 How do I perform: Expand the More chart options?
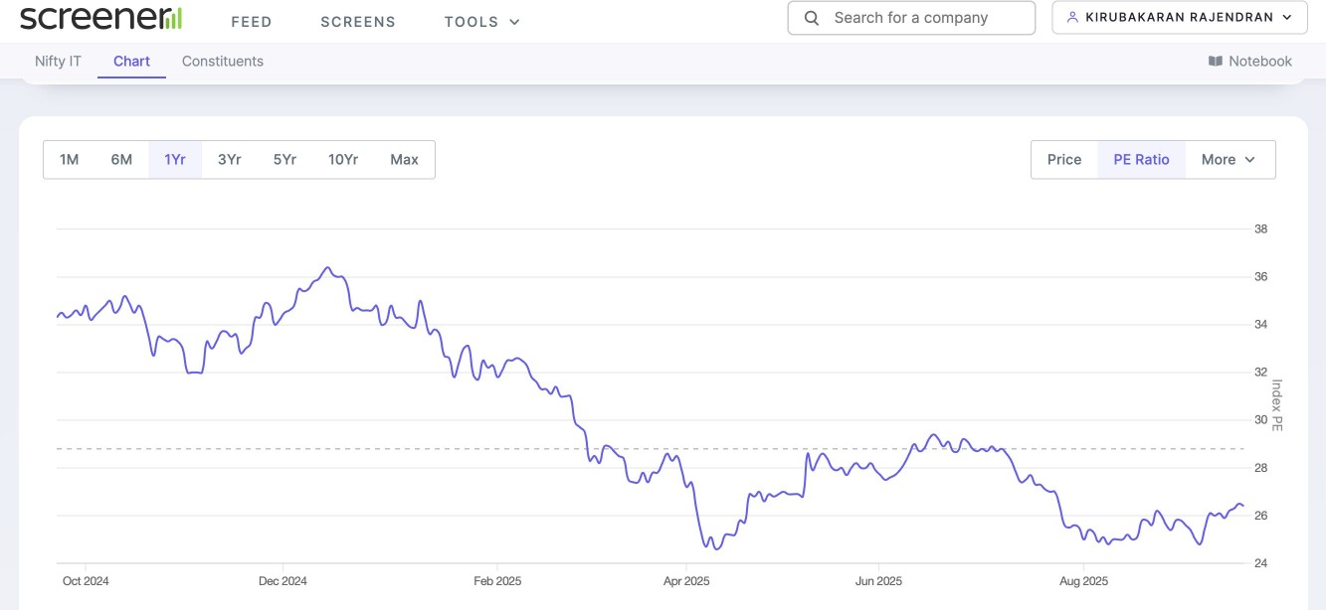pos(1229,160)
